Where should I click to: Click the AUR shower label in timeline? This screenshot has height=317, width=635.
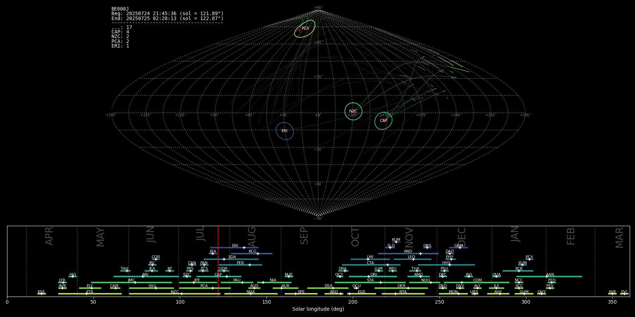coord(285,286)
